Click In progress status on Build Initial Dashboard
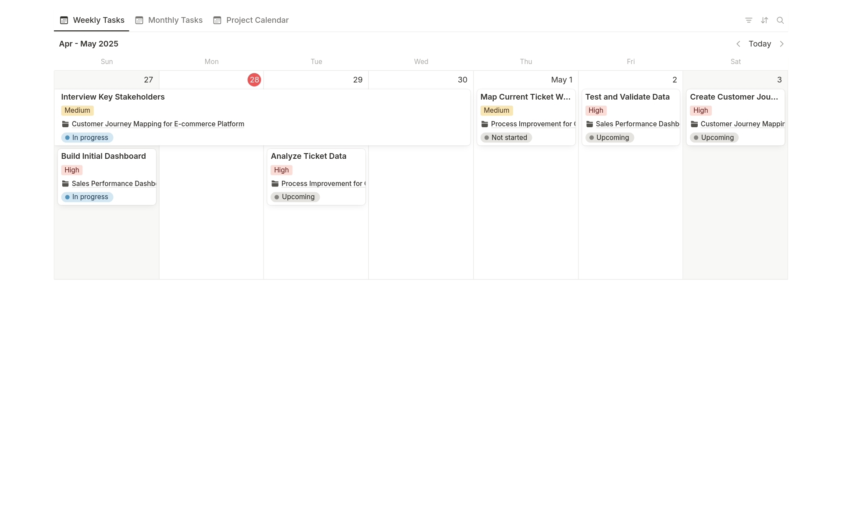 point(87,197)
